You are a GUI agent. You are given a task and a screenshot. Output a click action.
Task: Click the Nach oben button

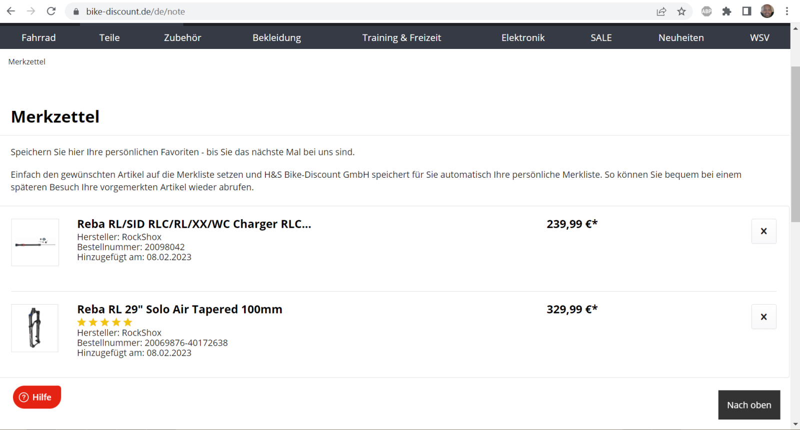749,405
